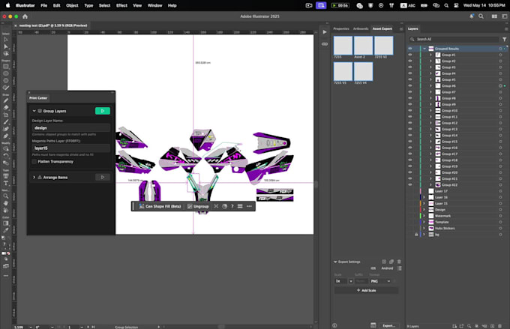Expand Group #4 in Layers
The height and width of the screenshot is (329, 510).
430,73
